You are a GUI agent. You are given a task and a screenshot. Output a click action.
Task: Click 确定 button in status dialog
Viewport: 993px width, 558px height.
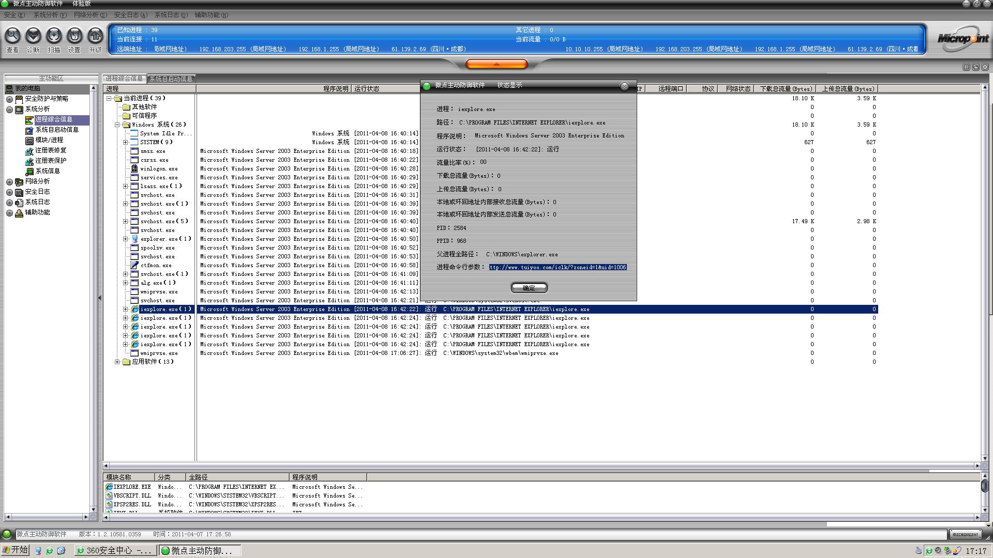529,288
